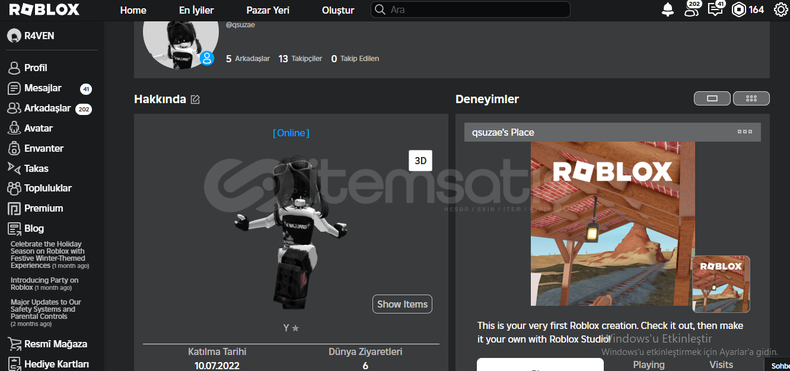The width and height of the screenshot is (790, 371).
Task: Open Takas in the sidebar
Action: pos(36,168)
